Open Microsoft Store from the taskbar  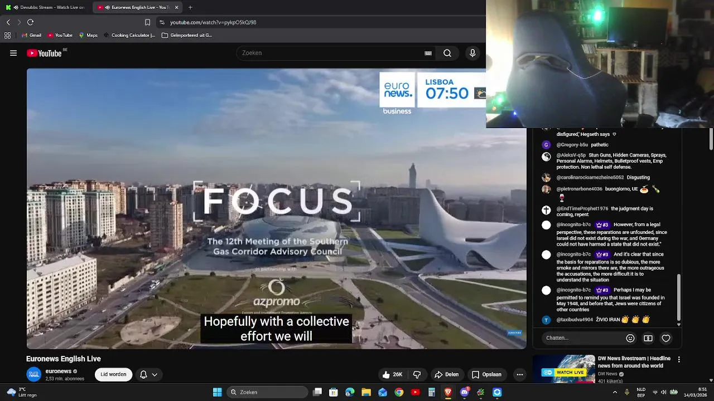click(334, 392)
